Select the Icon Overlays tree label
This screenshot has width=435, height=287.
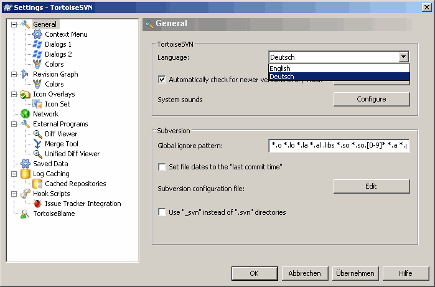click(54, 95)
